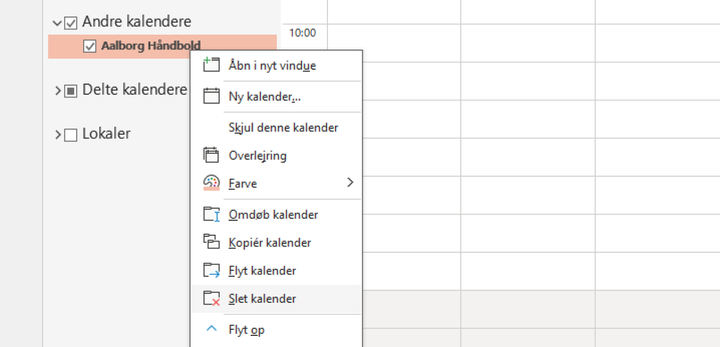Select the 'Slet kalender' menu entry
Image resolution: width=720 pixels, height=347 pixels.
(x=262, y=299)
